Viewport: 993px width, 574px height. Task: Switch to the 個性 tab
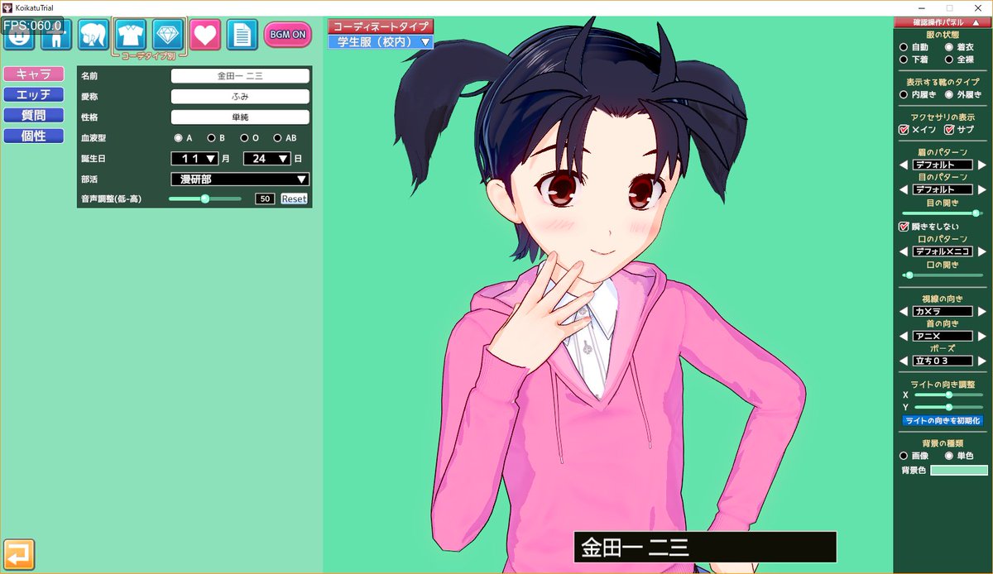[33, 136]
